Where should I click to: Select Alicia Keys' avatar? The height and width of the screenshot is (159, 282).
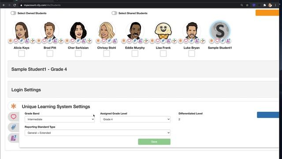click(x=22, y=30)
